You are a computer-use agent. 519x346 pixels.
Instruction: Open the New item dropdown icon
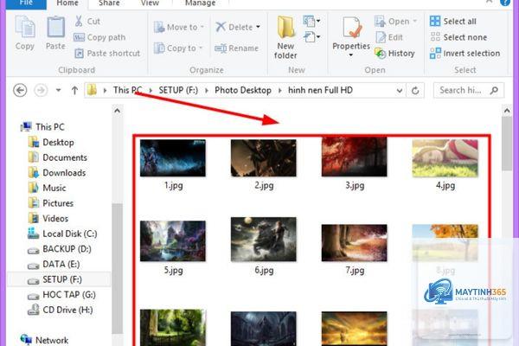click(311, 21)
